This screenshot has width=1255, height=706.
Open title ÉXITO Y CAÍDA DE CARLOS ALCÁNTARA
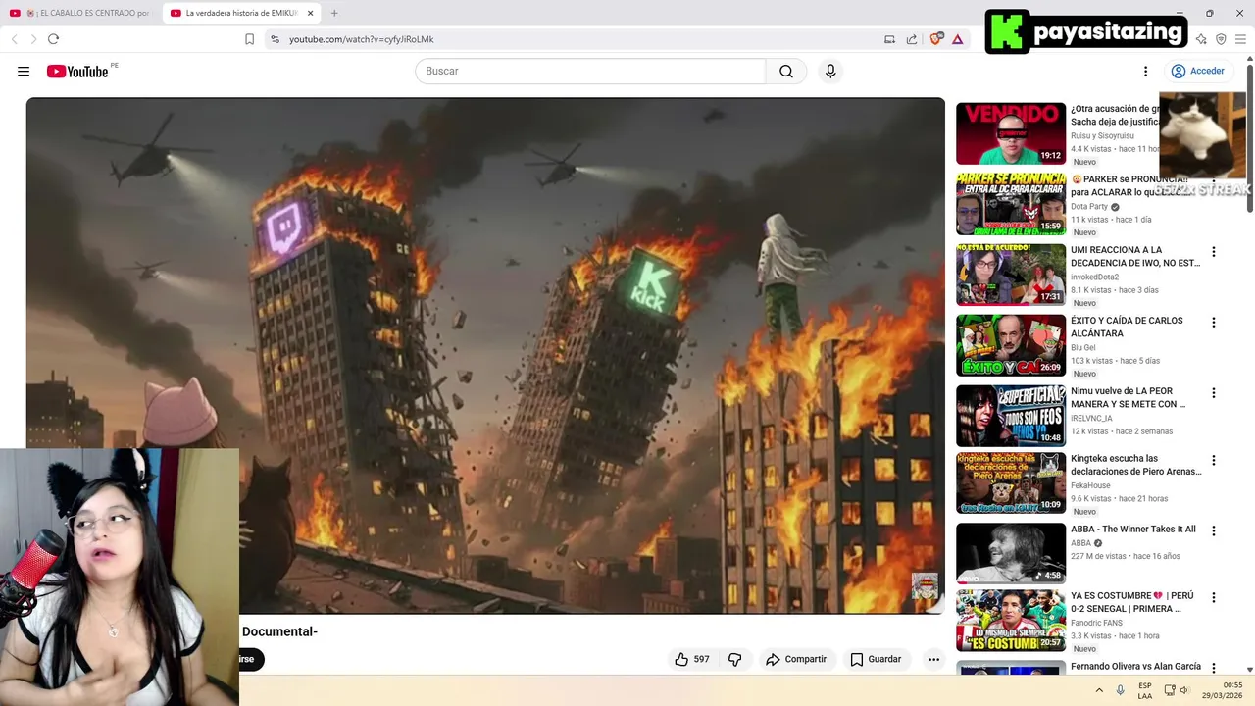pyautogui.click(x=1127, y=327)
